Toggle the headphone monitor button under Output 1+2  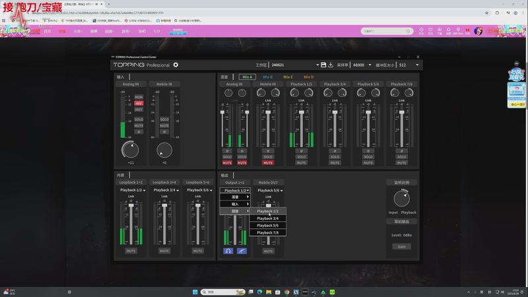point(228,251)
